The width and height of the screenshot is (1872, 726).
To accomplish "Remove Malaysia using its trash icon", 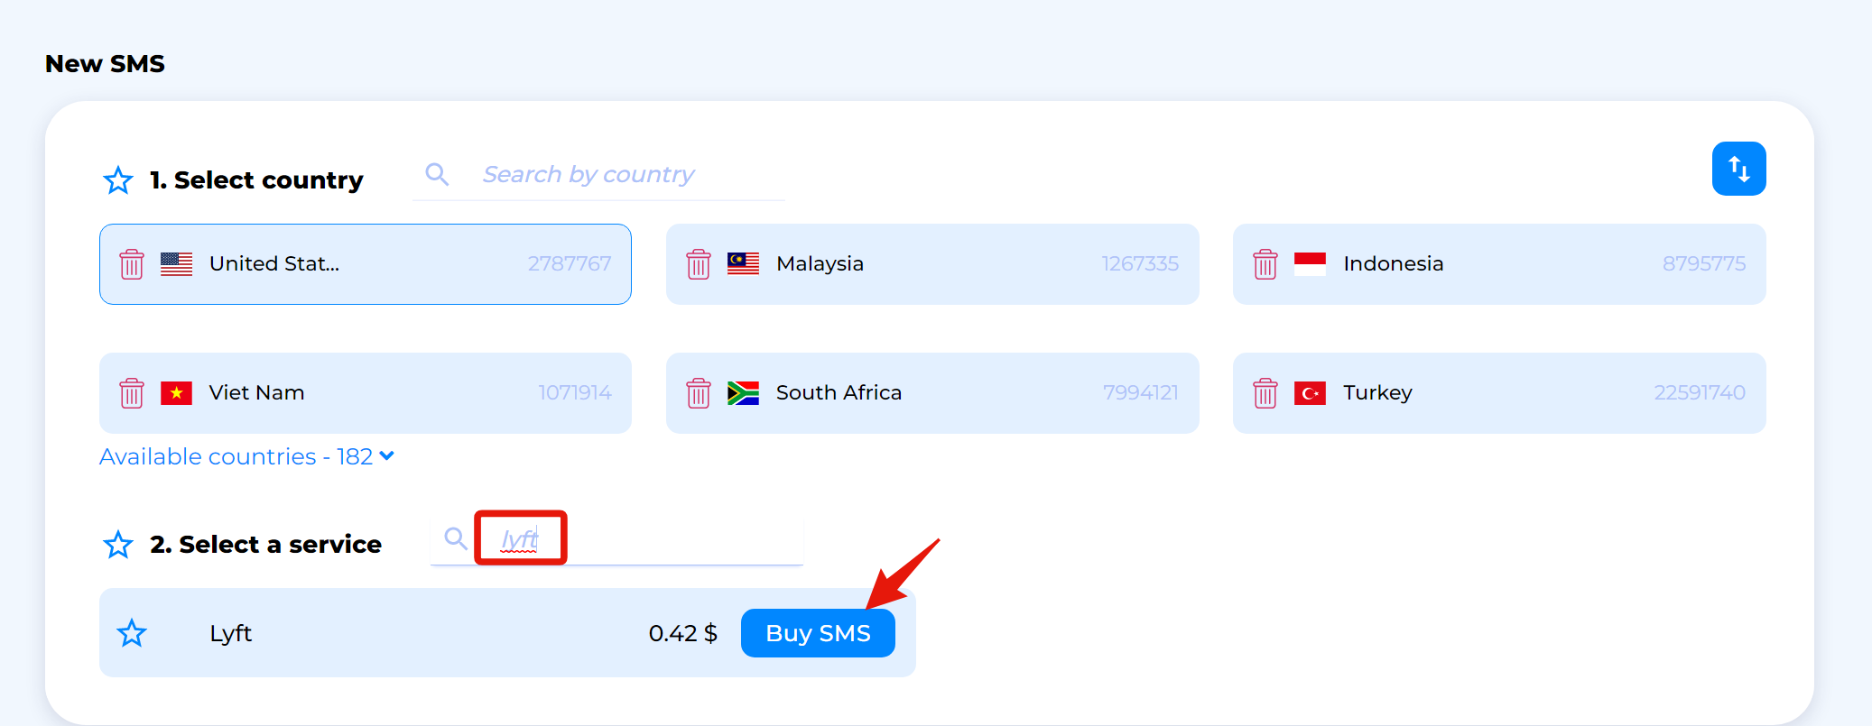I will click(699, 264).
